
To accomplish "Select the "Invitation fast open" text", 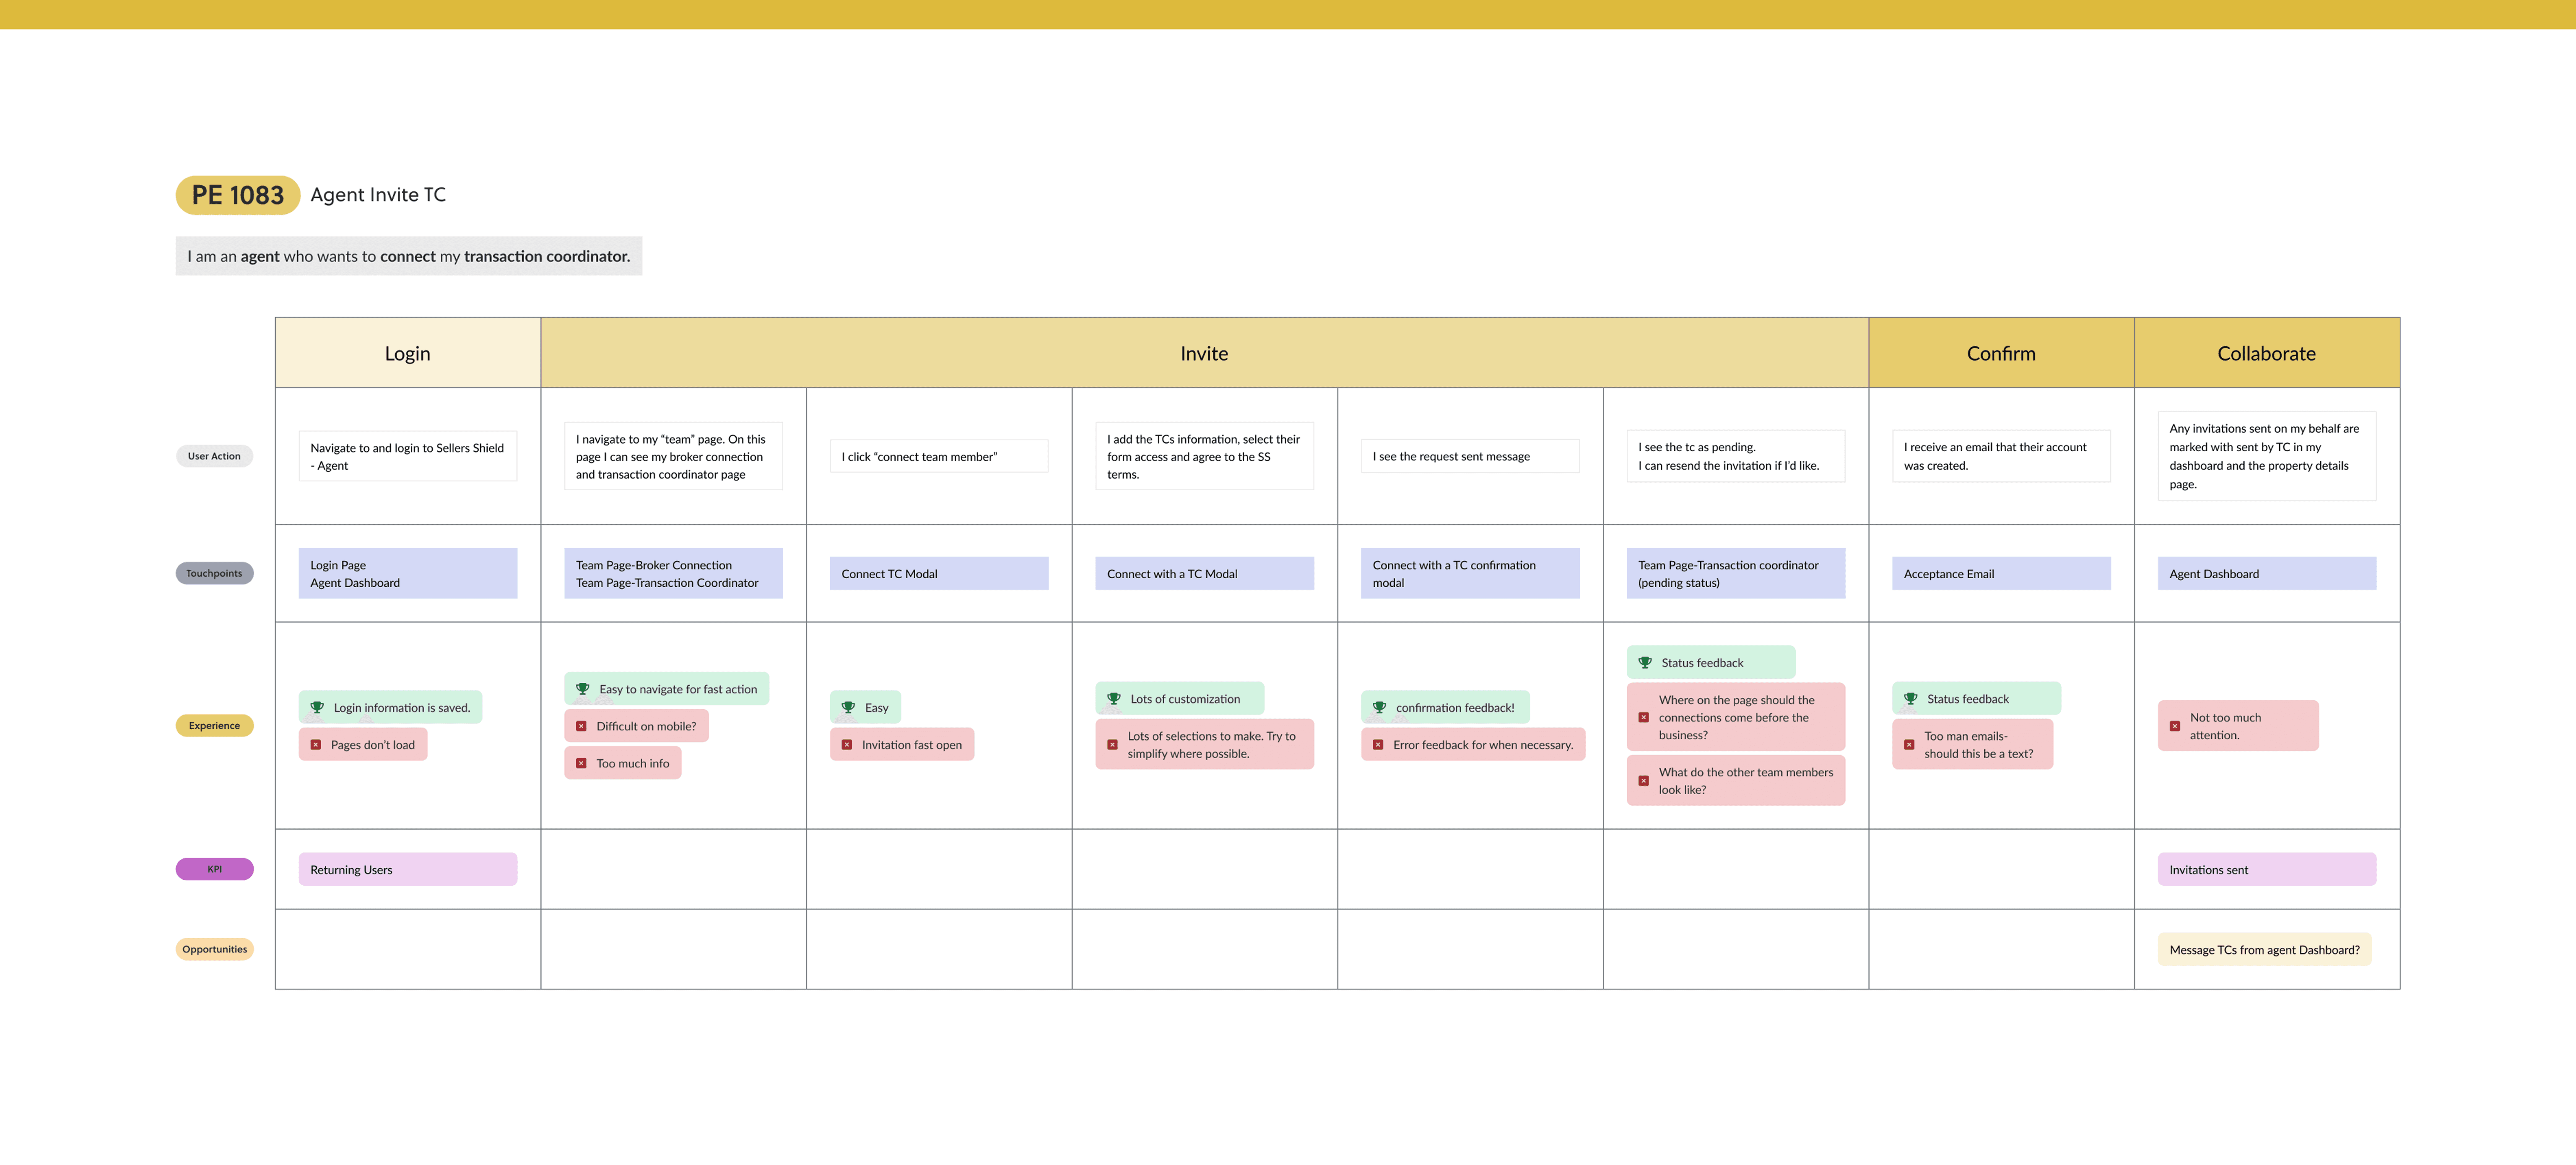I will tap(912, 745).
